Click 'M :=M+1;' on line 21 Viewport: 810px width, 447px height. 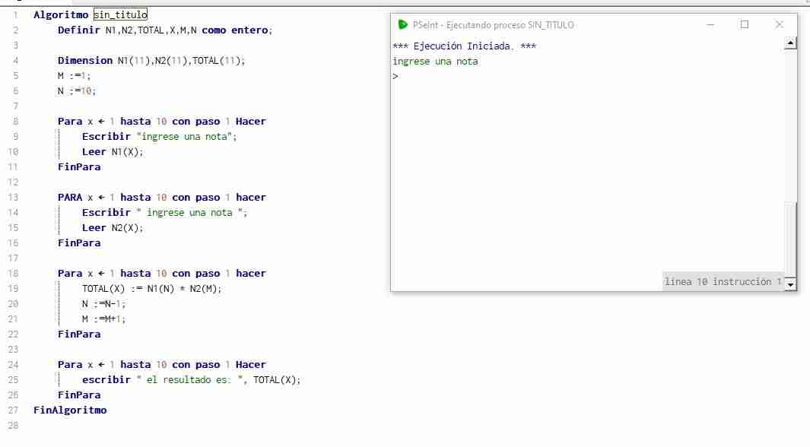pyautogui.click(x=103, y=319)
